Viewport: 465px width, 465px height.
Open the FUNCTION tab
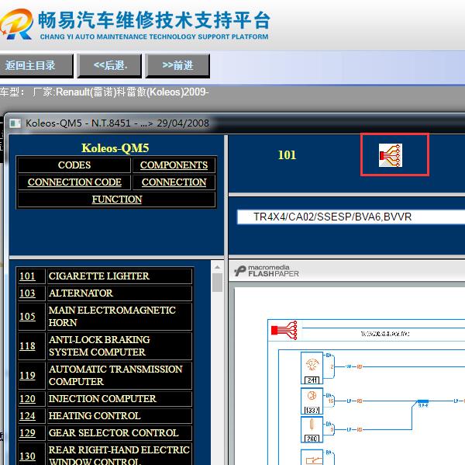[116, 199]
